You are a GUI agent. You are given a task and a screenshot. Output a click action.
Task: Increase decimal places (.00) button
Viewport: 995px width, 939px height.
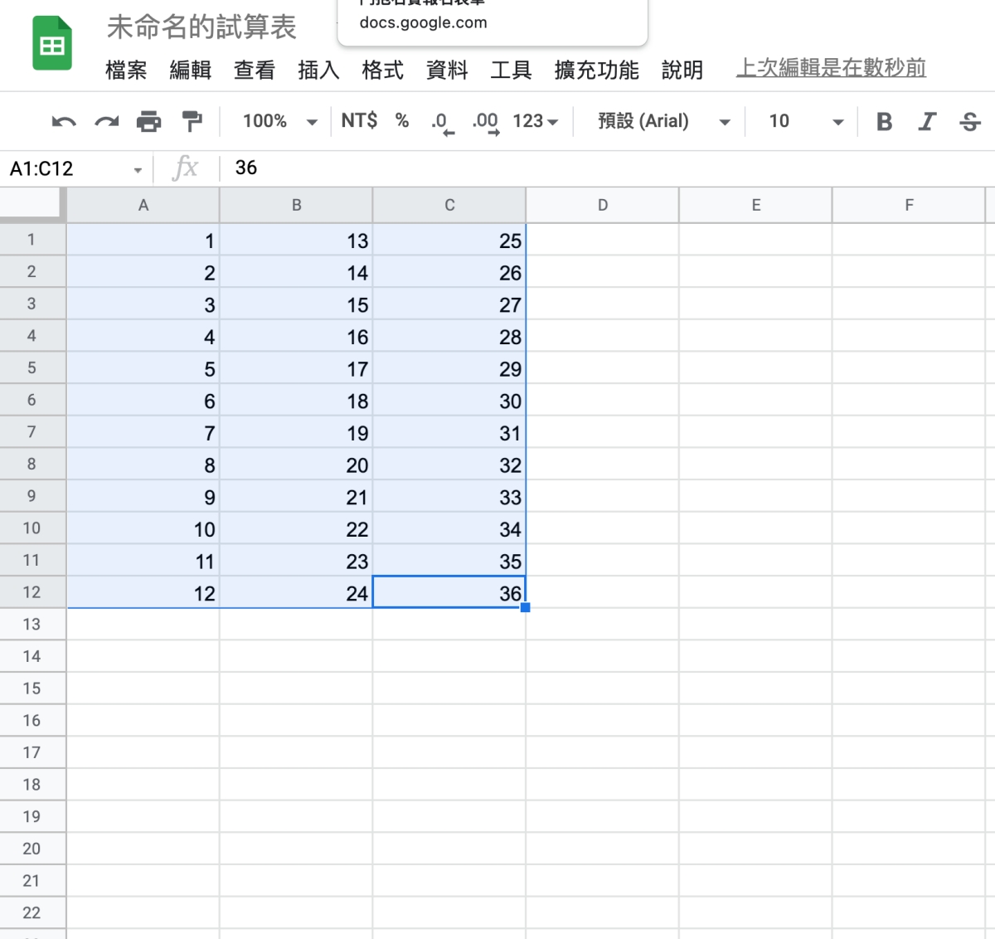click(486, 123)
